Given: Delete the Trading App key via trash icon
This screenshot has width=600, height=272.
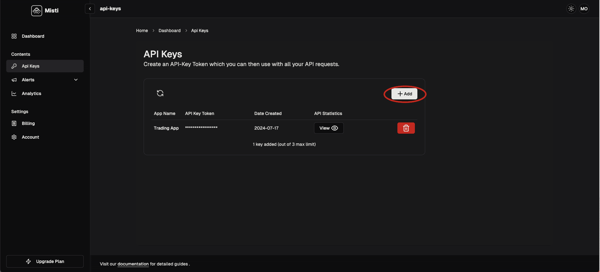Looking at the screenshot, I should [x=406, y=128].
